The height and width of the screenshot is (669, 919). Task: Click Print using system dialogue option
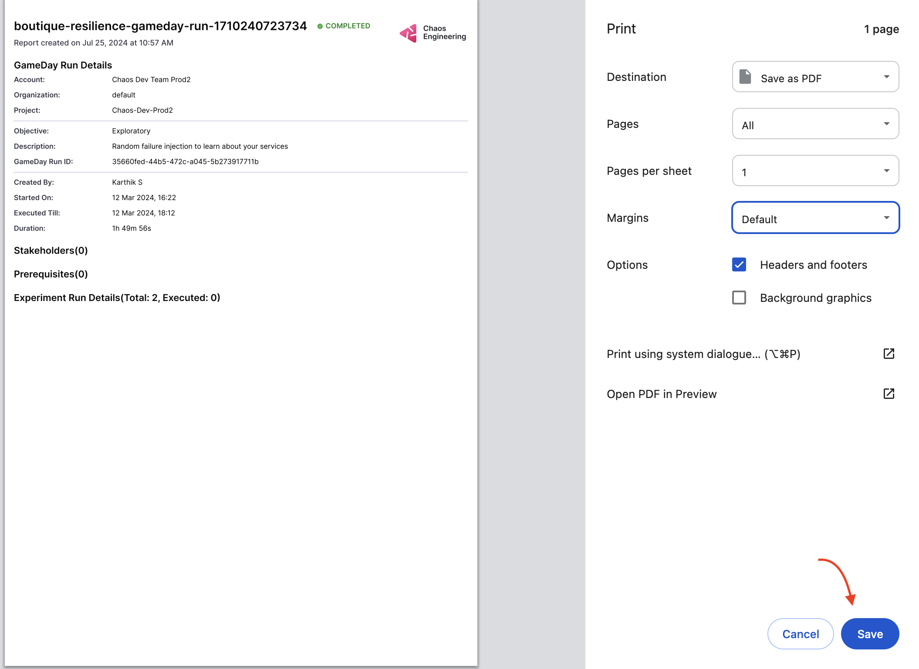point(703,354)
